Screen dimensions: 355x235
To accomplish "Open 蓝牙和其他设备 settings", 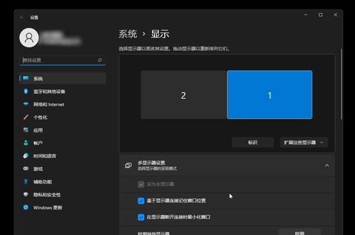I will pos(63,91).
